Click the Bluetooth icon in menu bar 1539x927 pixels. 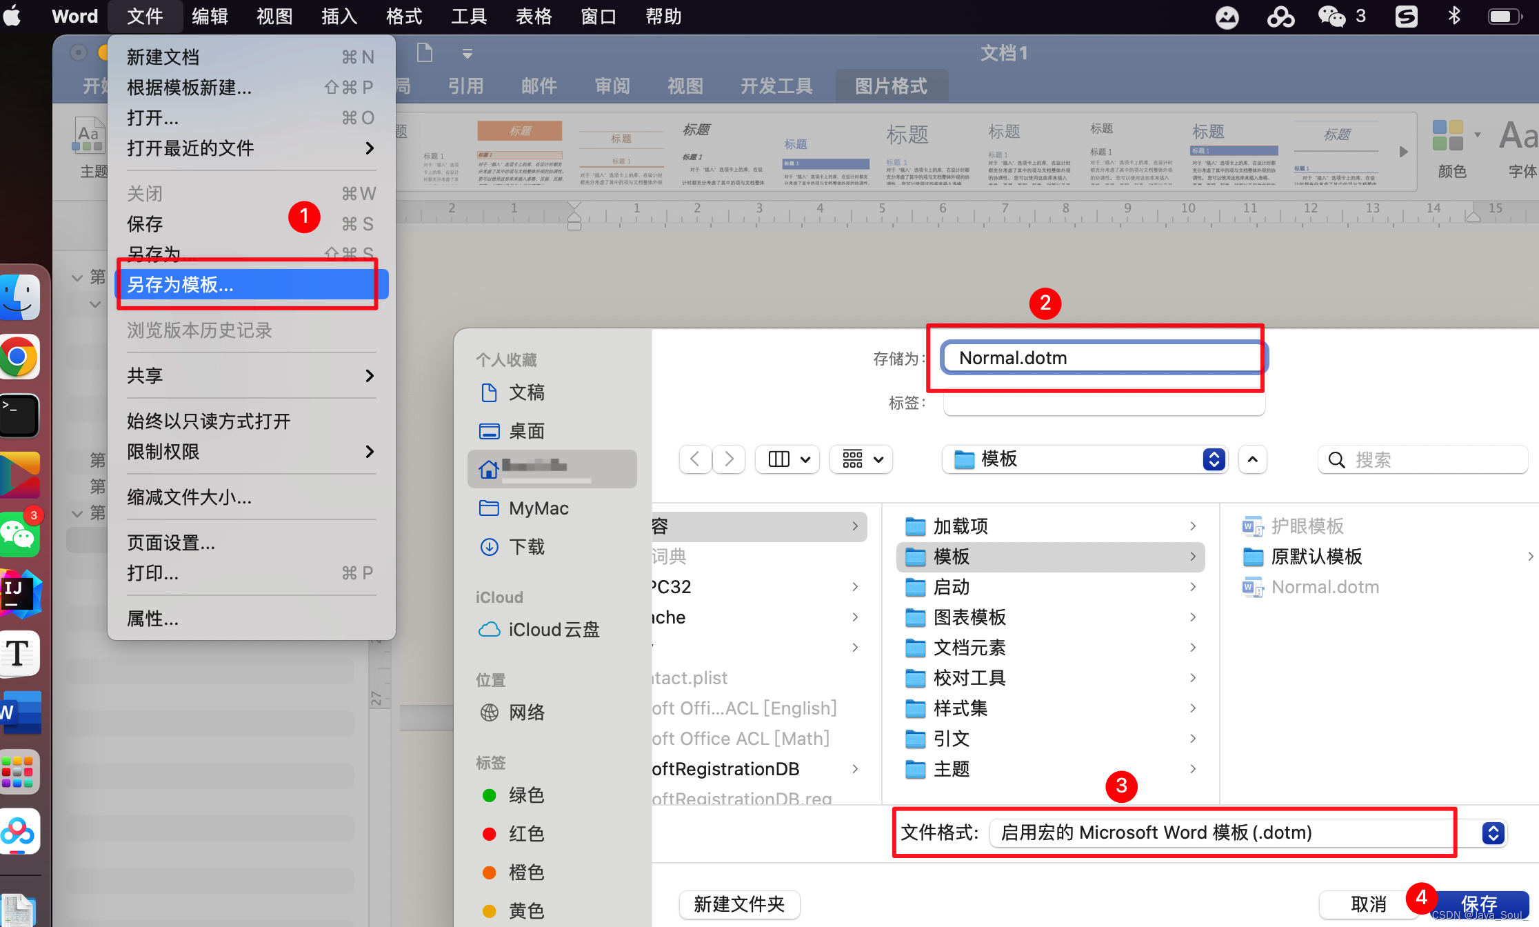click(x=1453, y=16)
